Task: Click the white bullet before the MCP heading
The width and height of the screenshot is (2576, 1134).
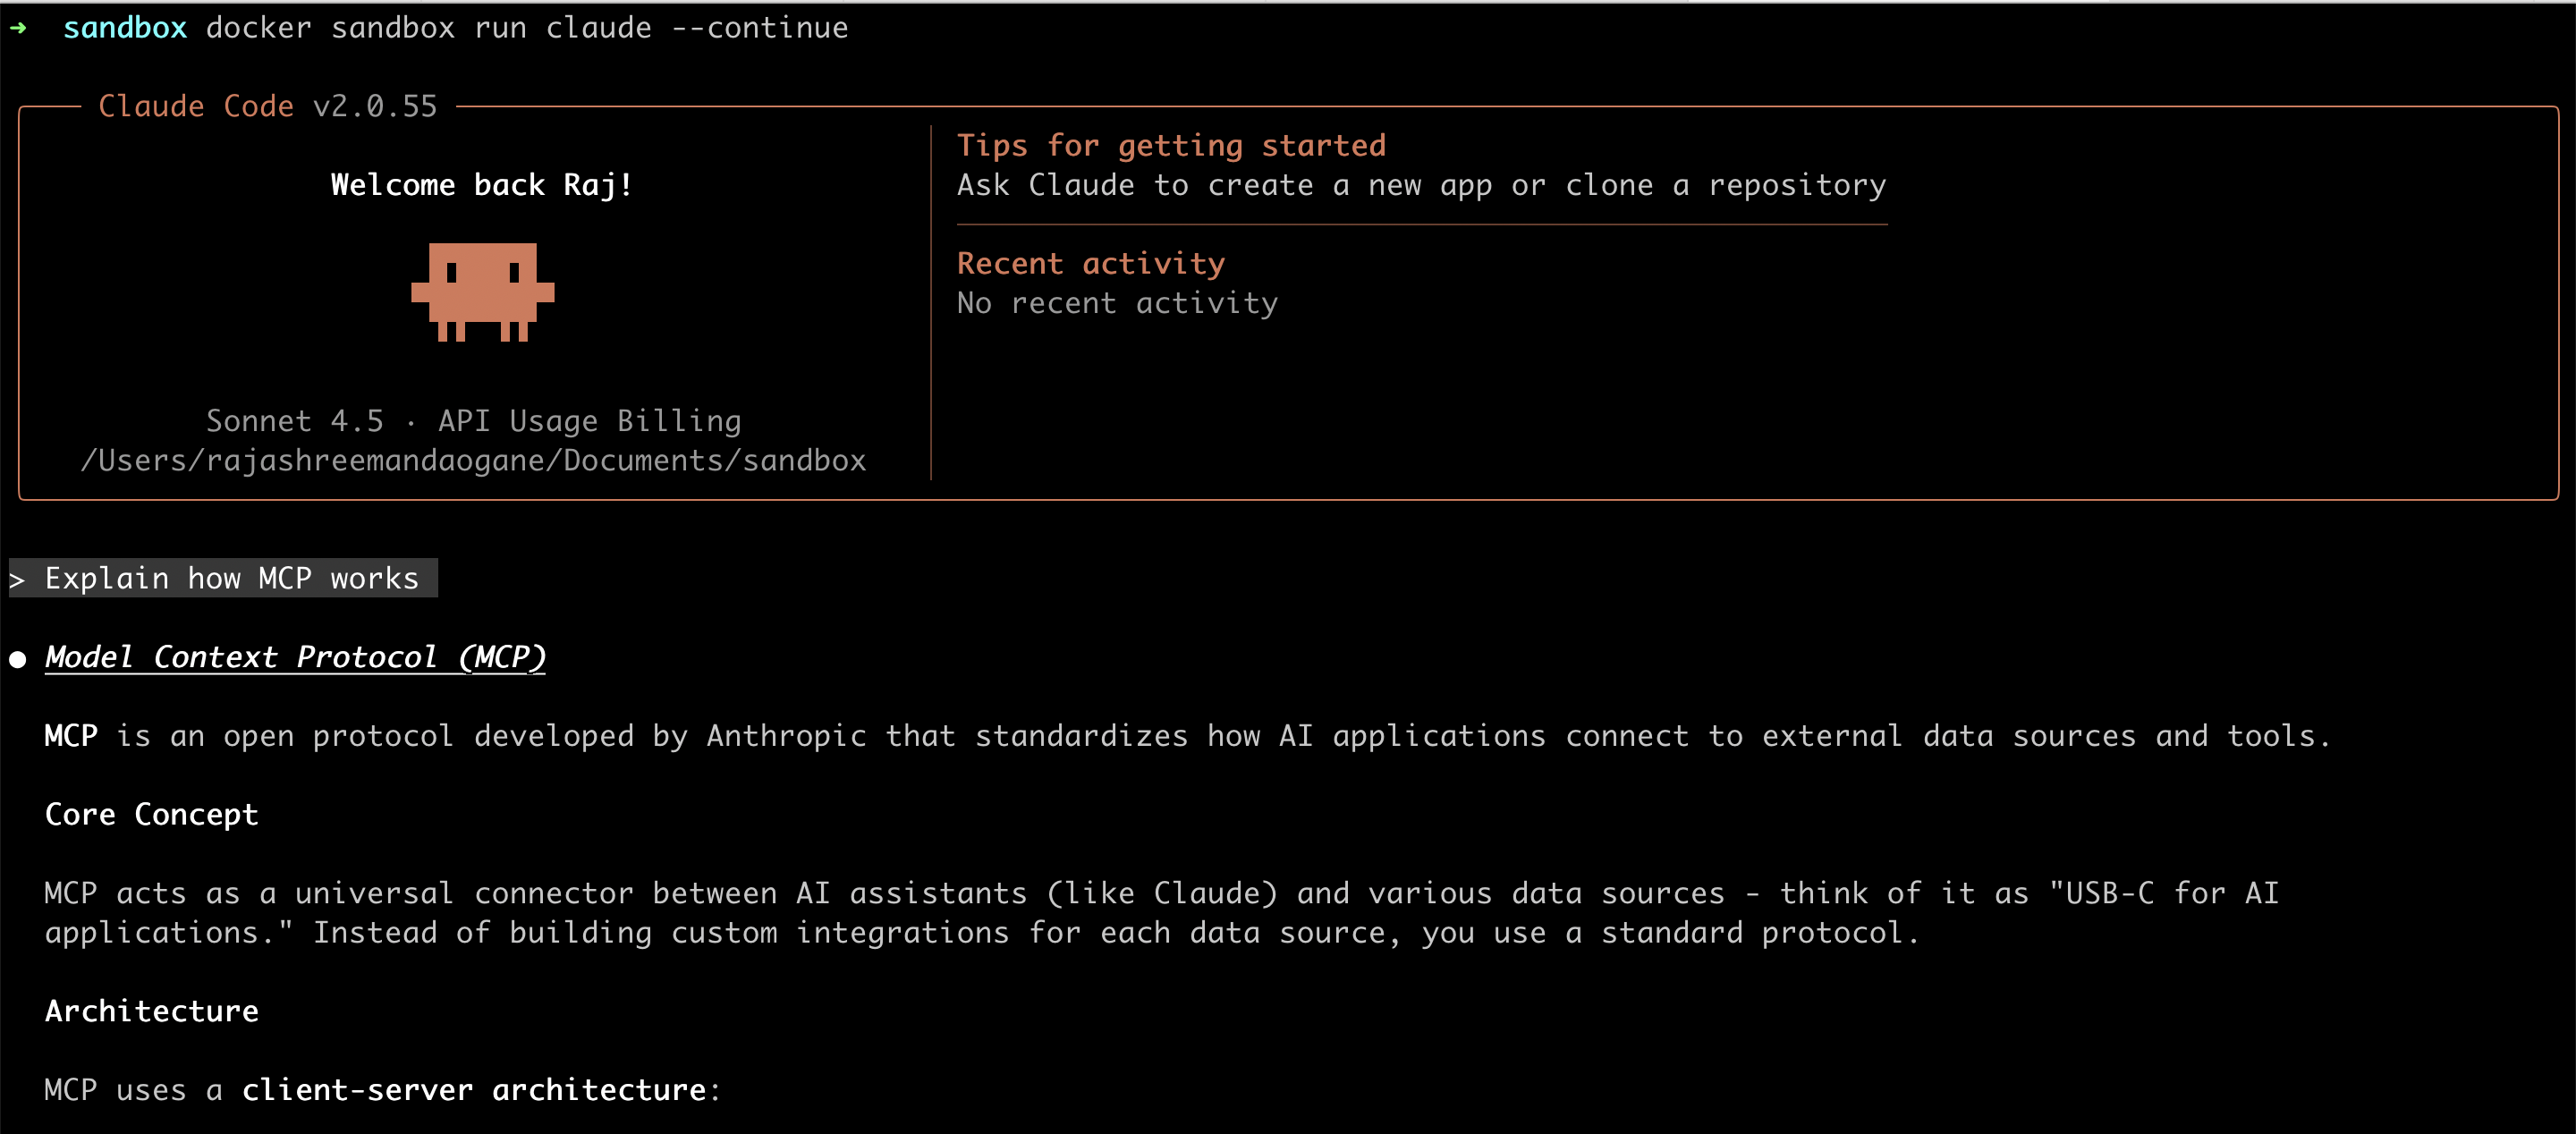Action: pyautogui.click(x=18, y=659)
